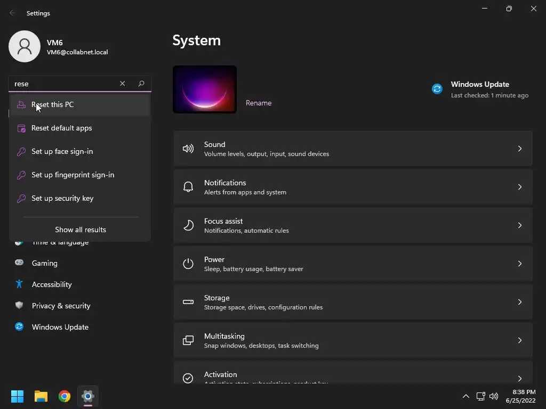The image size is (546, 409).
Task: Click sidebar Windows Update sync icon
Action: 19,326
